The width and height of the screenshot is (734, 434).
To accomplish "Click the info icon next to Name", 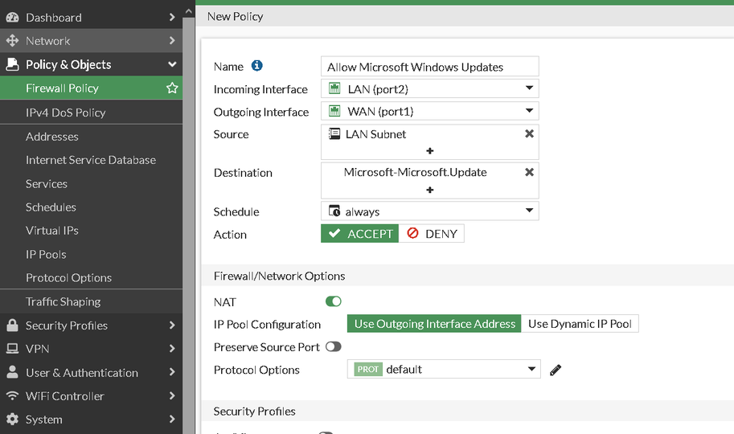I will [257, 67].
